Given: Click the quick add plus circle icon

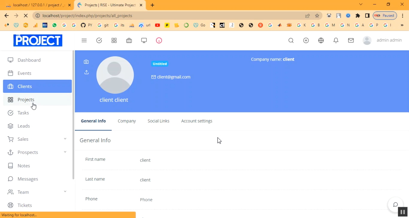Looking at the screenshot, I should click(306, 40).
